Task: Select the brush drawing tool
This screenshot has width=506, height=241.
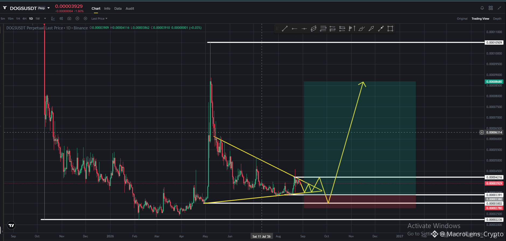Action: pos(361,29)
